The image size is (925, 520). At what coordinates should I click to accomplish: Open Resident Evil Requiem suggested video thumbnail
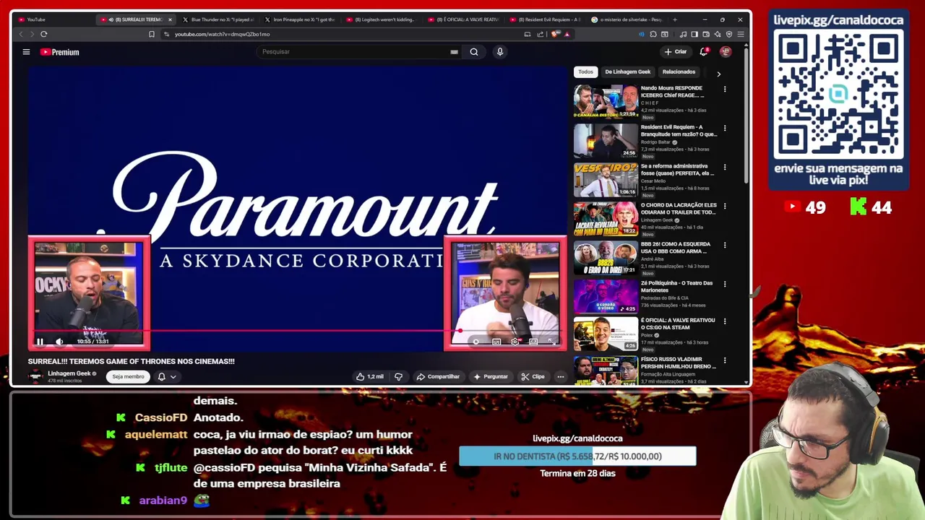click(x=606, y=141)
